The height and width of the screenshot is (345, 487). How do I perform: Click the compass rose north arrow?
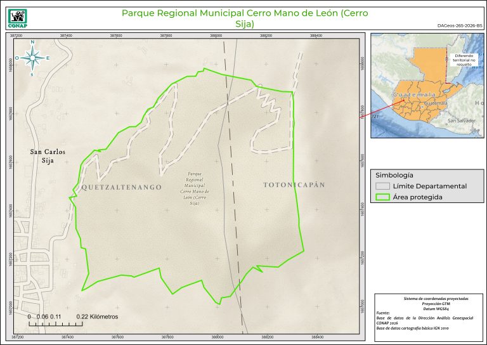tap(32, 58)
